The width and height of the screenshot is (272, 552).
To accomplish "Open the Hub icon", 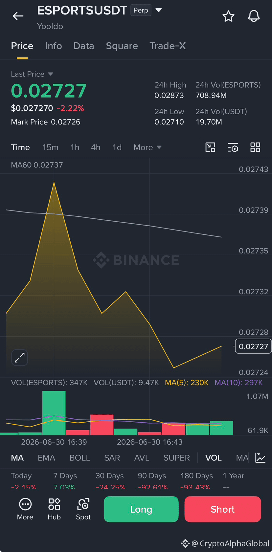I will [x=54, y=509].
